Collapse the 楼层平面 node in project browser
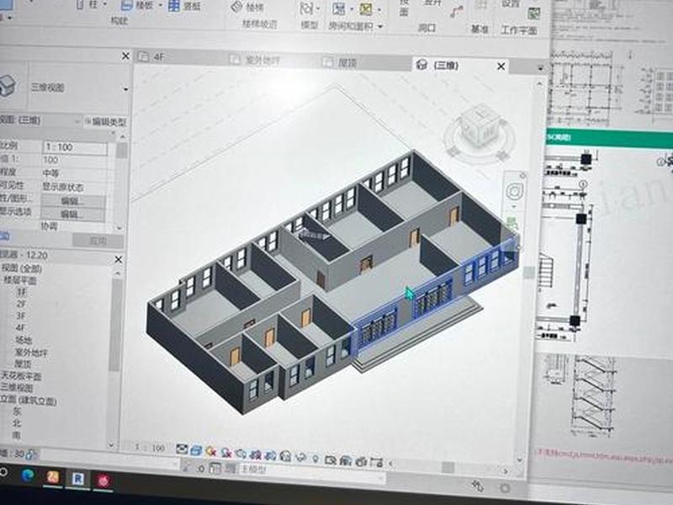Screen dimensions: 673x505 click(19, 280)
